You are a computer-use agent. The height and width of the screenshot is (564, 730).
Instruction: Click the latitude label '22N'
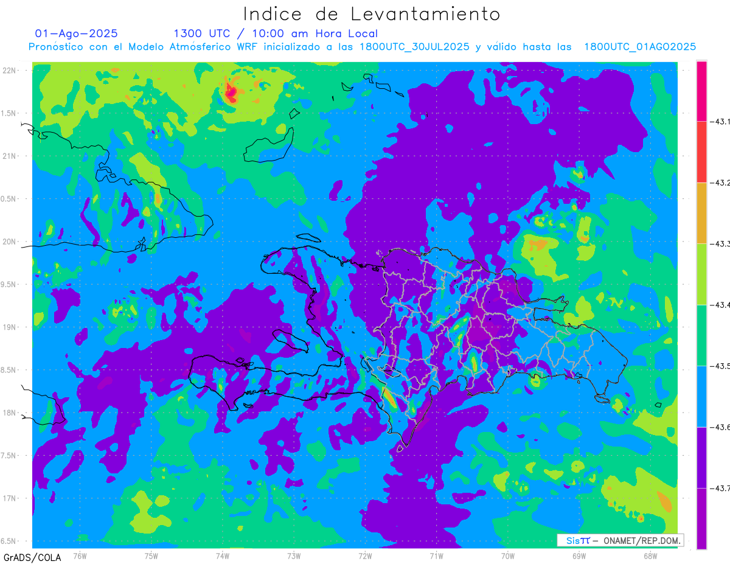point(9,71)
